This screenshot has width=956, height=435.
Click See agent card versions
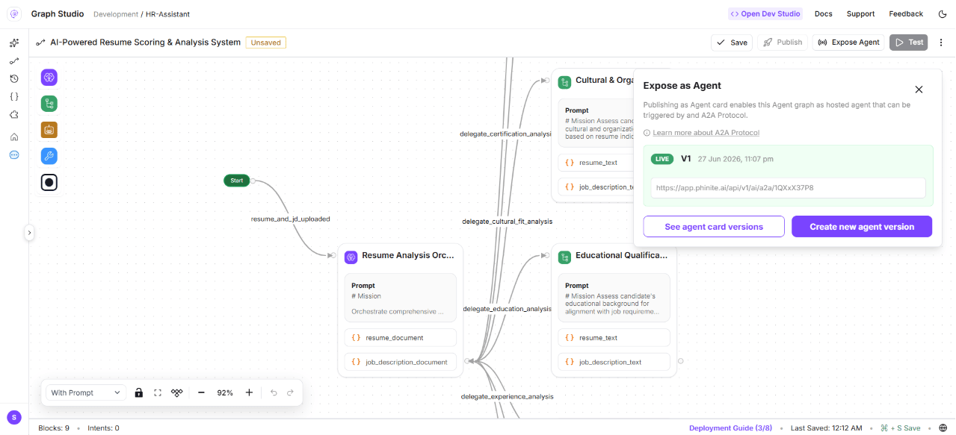pos(714,227)
